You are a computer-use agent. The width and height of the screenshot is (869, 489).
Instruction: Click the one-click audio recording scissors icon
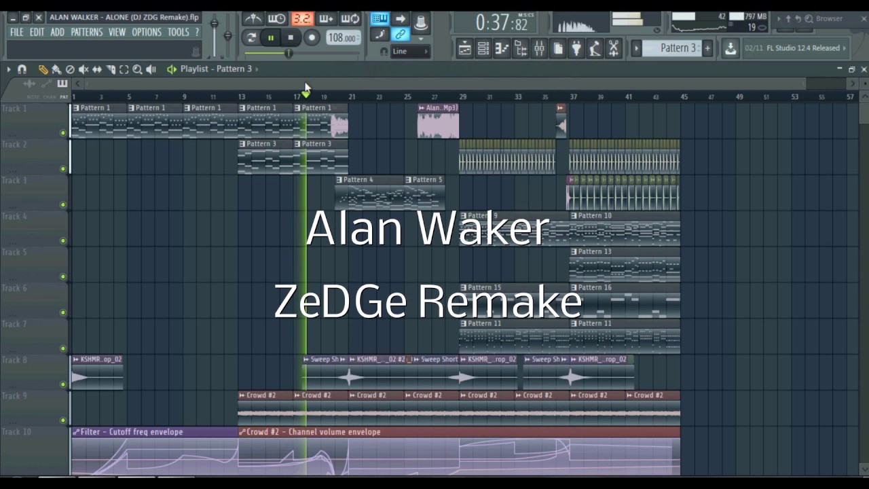(614, 48)
